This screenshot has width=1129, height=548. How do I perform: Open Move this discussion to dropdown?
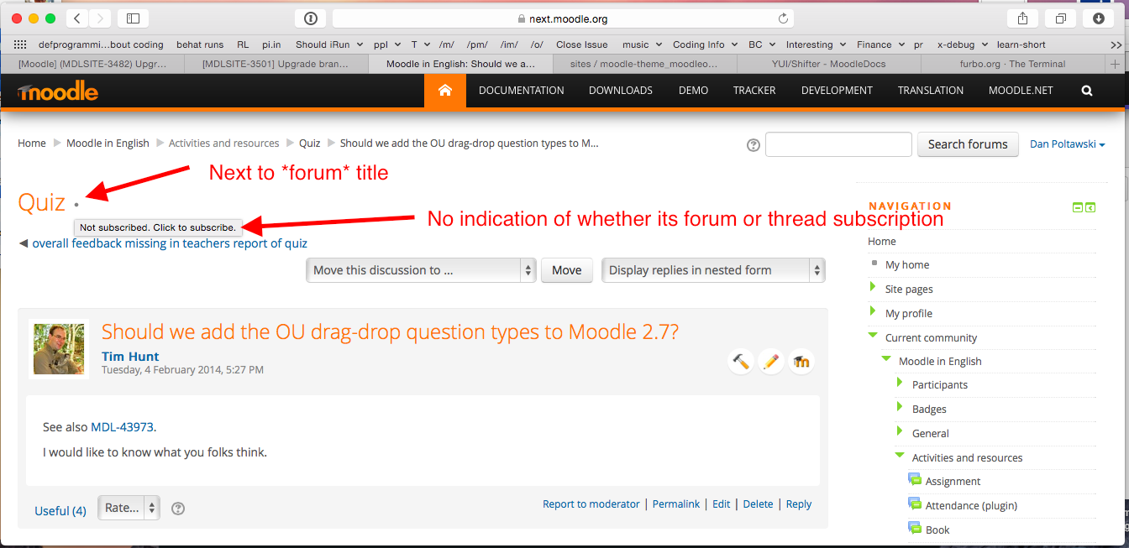(421, 270)
